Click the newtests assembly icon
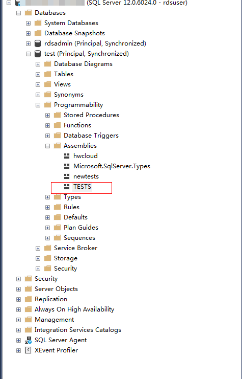 67,176
